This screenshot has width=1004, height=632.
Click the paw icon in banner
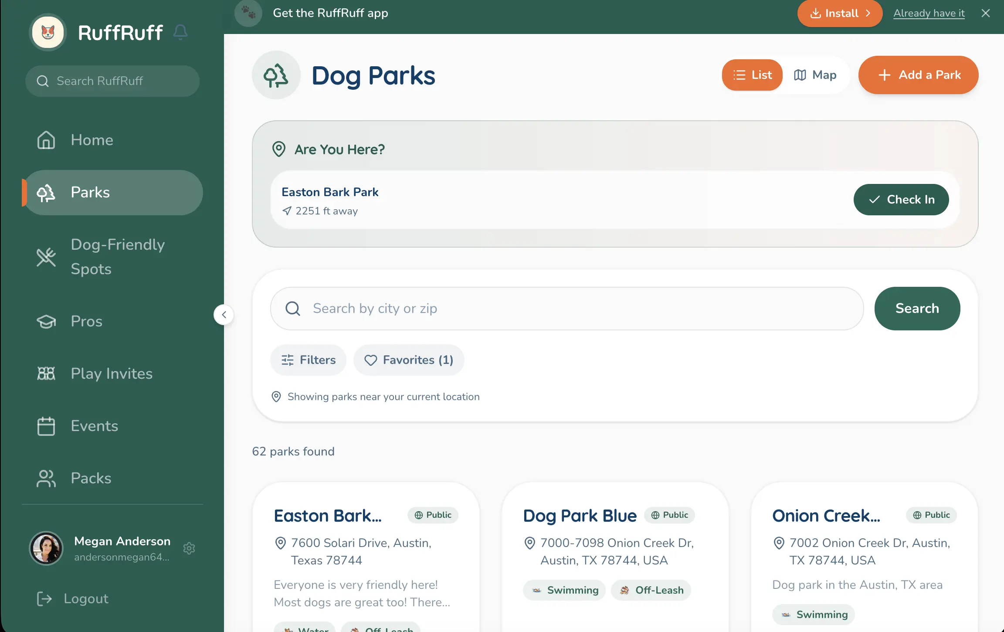point(248,13)
